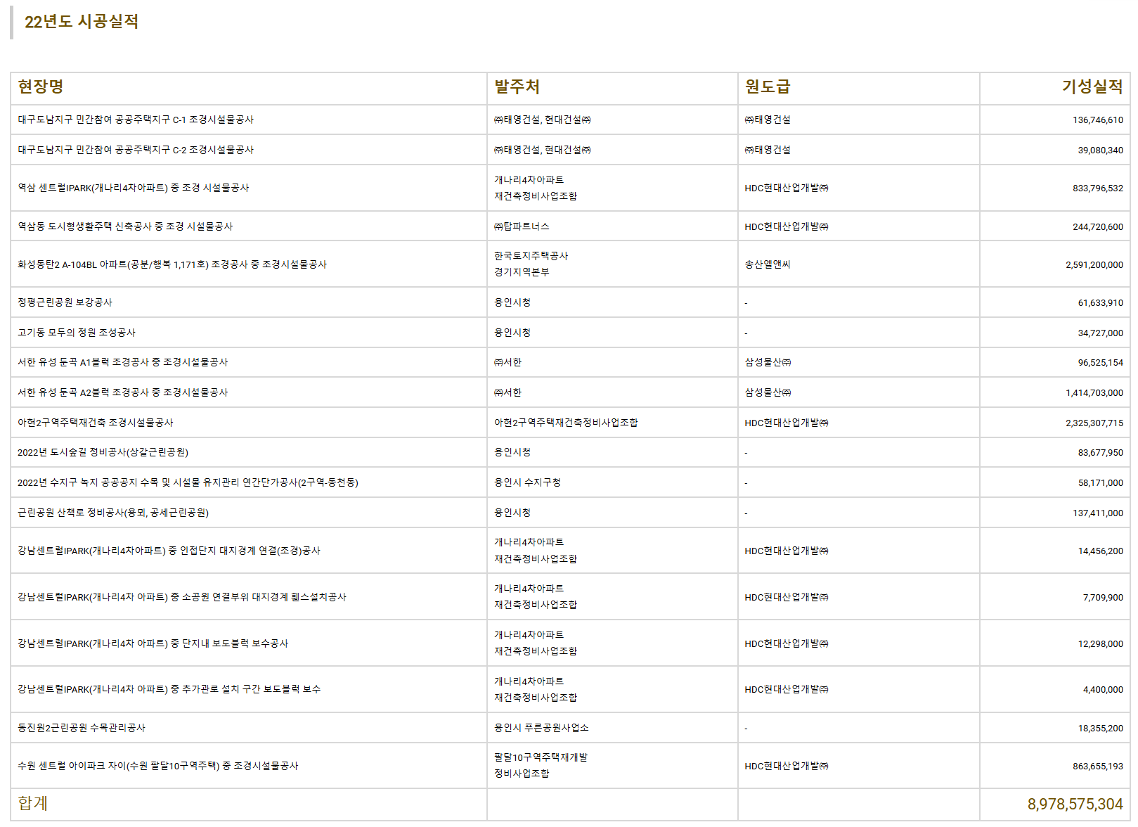Click 삼성물산㈜ in the A2블럭 row
The width and height of the screenshot is (1138, 827).
tap(768, 392)
